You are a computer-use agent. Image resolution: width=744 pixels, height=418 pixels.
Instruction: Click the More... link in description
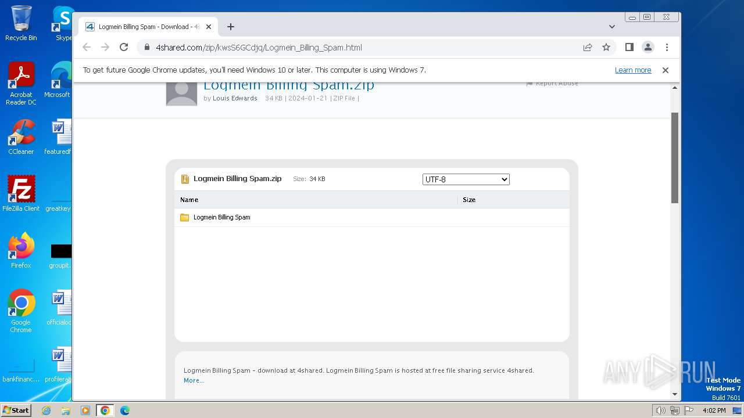tap(194, 381)
